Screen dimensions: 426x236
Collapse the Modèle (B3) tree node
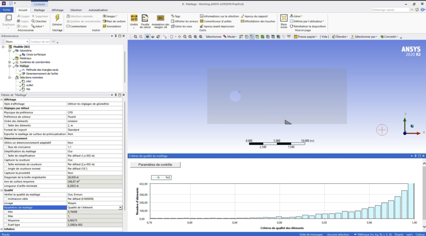3,47
